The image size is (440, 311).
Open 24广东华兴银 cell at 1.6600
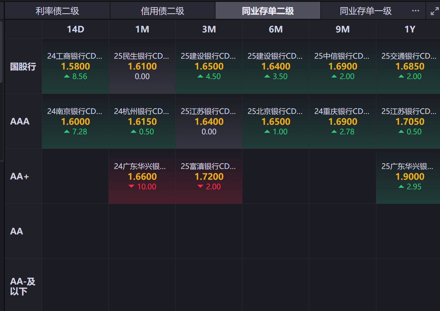click(142, 176)
